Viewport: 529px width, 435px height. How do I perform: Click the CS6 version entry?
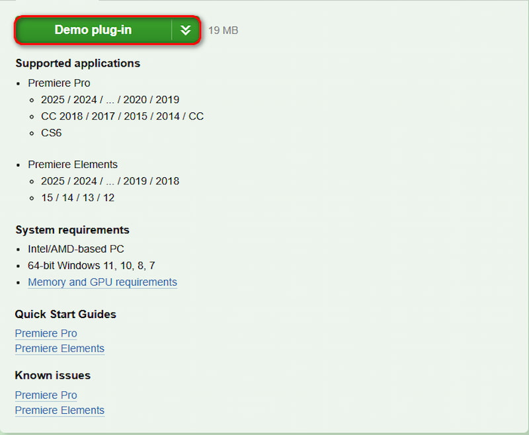[52, 133]
